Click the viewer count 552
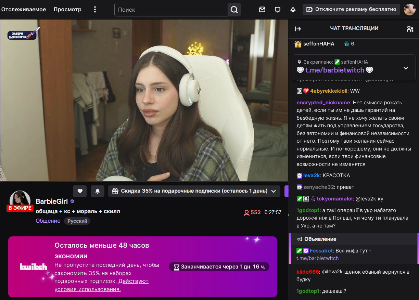Screen dimensions: 419x300 (252, 212)
